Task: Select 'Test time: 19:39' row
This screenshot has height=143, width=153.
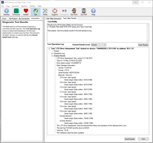Action: pyautogui.click(x=62, y=130)
